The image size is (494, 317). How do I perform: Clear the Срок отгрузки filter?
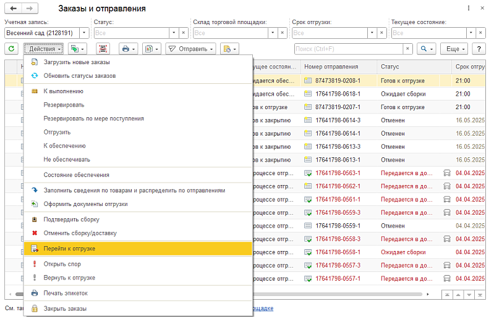click(381, 33)
